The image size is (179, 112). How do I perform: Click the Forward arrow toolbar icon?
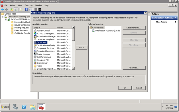6,10
